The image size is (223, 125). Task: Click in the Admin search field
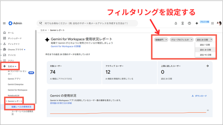tap(87, 23)
